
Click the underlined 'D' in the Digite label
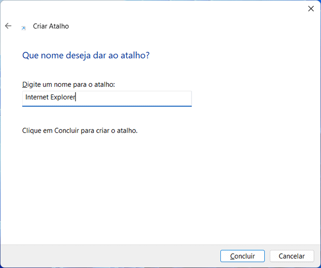point(25,85)
